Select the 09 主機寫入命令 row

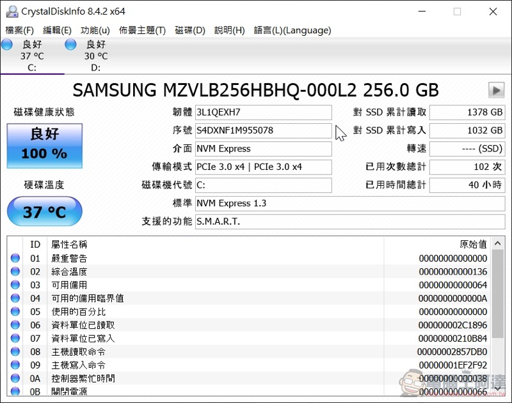(x=248, y=365)
